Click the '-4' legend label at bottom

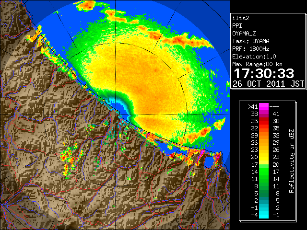tap(254, 215)
